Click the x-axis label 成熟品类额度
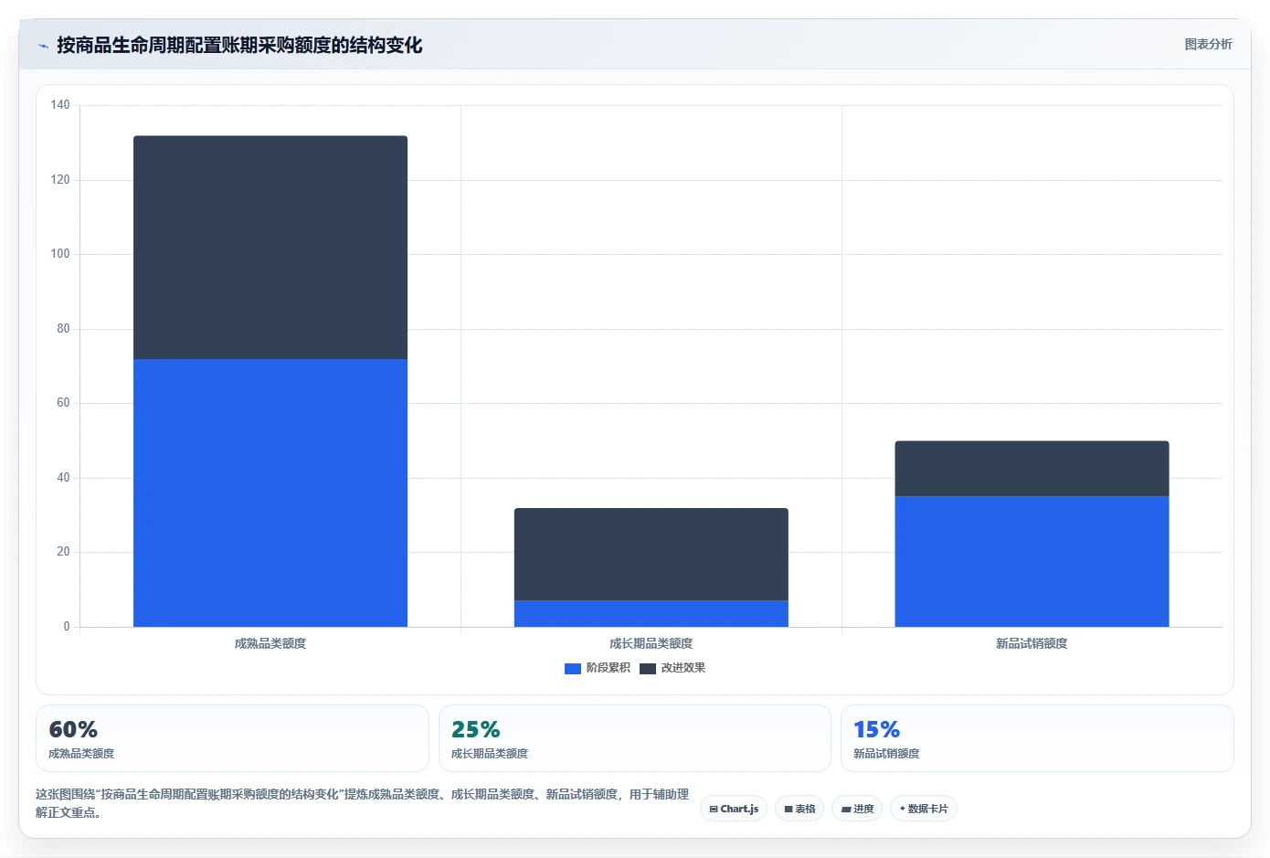This screenshot has width=1270, height=858. pos(270,643)
